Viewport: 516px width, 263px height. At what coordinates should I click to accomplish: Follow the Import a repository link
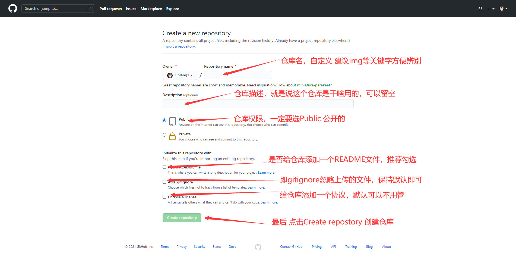coord(179,46)
